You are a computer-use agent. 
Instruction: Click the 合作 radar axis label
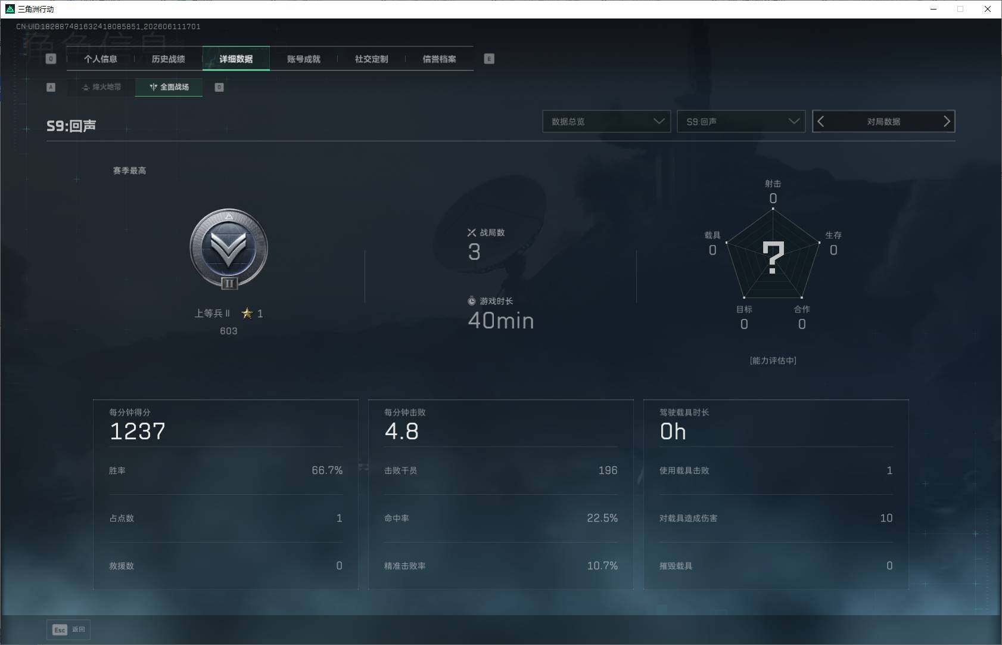pyautogui.click(x=802, y=309)
